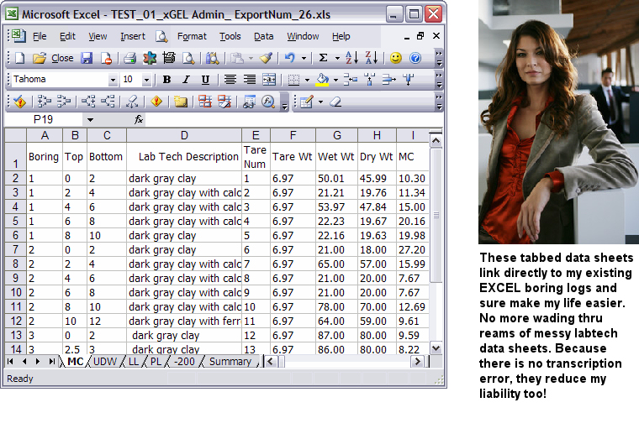Expand the font size dropdown
Viewport: 639px width, 439px height.
(x=146, y=80)
